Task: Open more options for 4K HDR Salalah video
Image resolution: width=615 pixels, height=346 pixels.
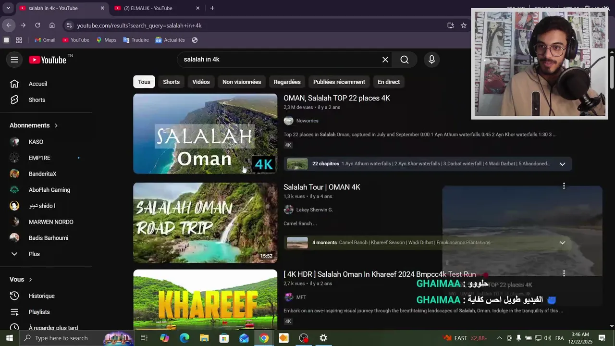Action: pos(564,273)
